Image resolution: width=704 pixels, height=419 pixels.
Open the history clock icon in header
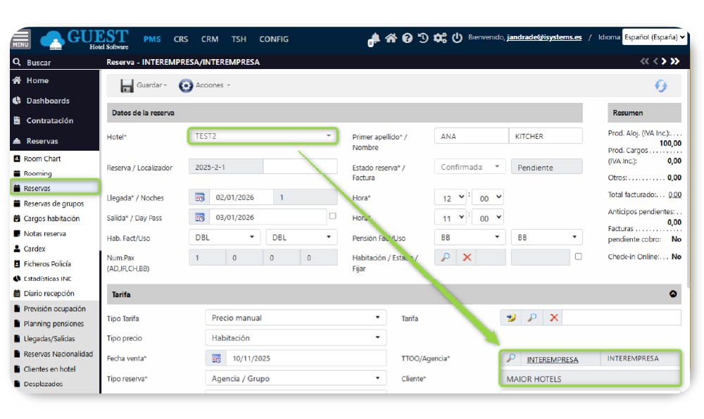click(x=423, y=38)
